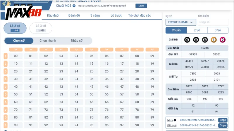234x131 pixels.
Task: Click the Tìm kiếm Nhập số field
Action: tap(213, 22)
